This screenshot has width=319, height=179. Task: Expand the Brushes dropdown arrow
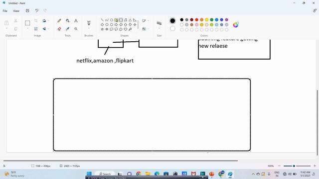[x=89, y=28]
